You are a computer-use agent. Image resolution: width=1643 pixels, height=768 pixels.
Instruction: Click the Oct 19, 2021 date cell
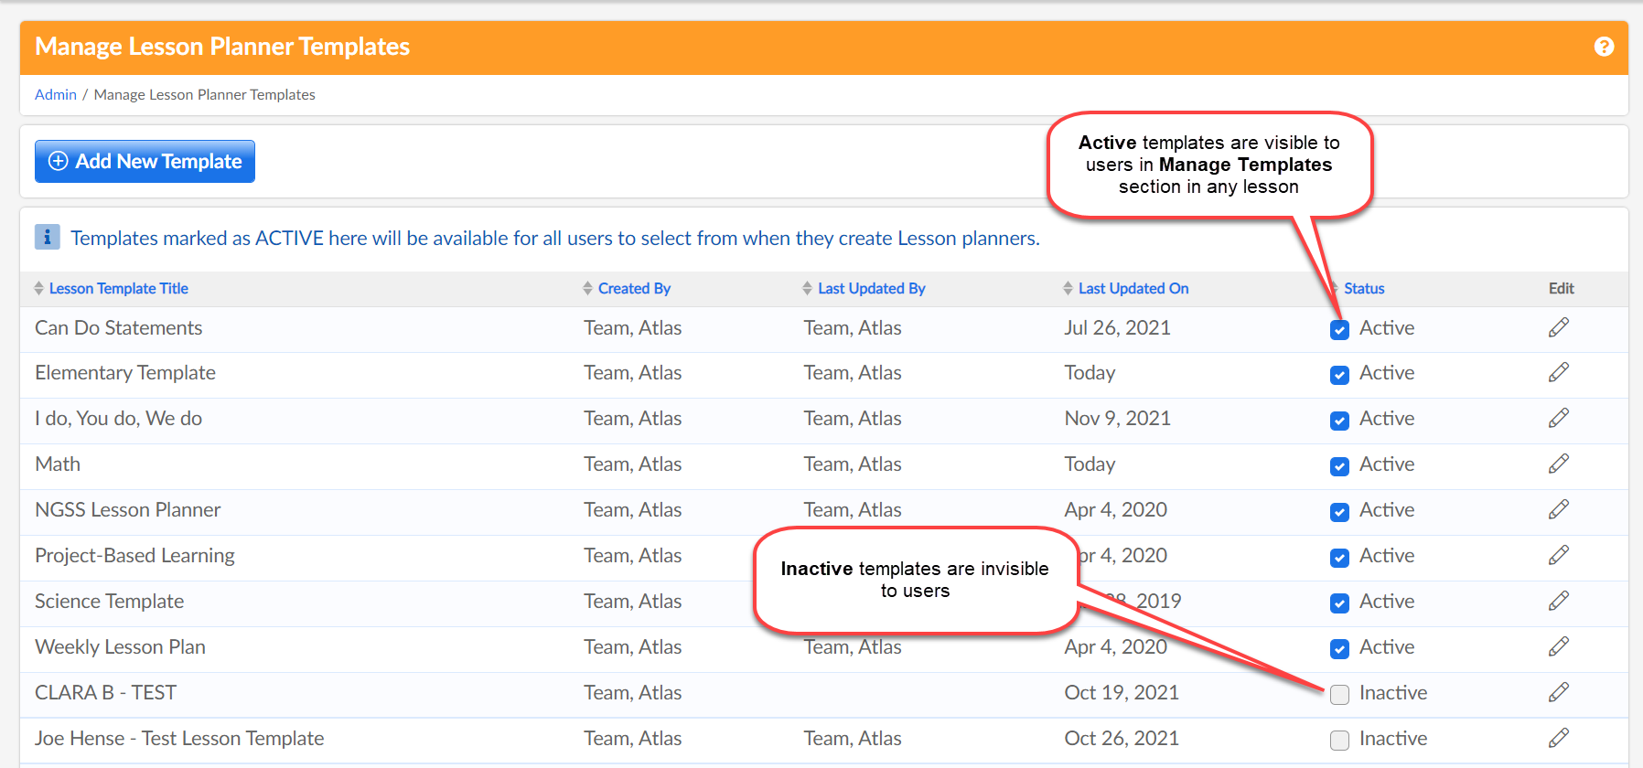(x=1122, y=693)
